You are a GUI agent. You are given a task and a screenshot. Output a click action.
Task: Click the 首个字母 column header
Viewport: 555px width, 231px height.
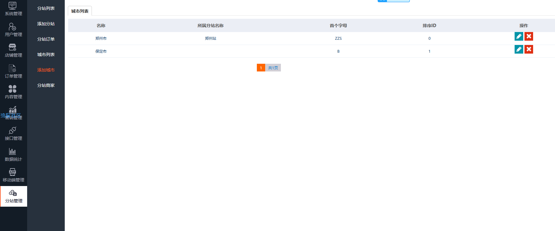[338, 26]
